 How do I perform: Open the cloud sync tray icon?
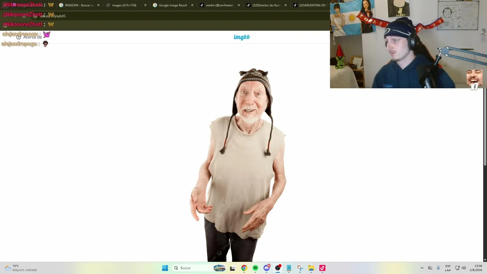430,268
